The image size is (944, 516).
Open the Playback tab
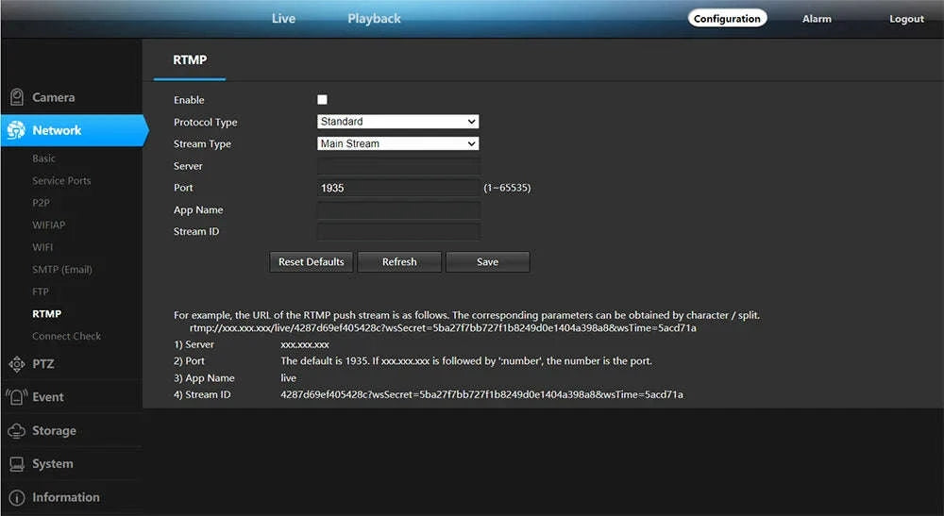tap(374, 19)
